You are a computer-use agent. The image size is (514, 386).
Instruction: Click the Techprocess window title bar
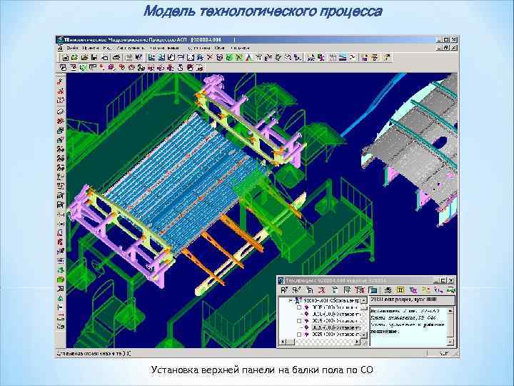pyautogui.click(x=366, y=281)
